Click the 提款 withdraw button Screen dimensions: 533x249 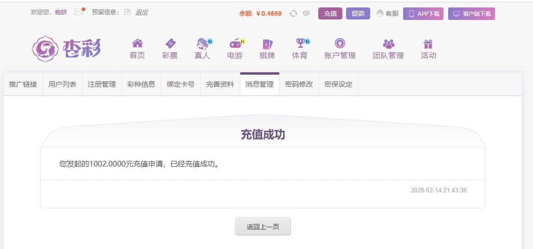[x=358, y=13]
